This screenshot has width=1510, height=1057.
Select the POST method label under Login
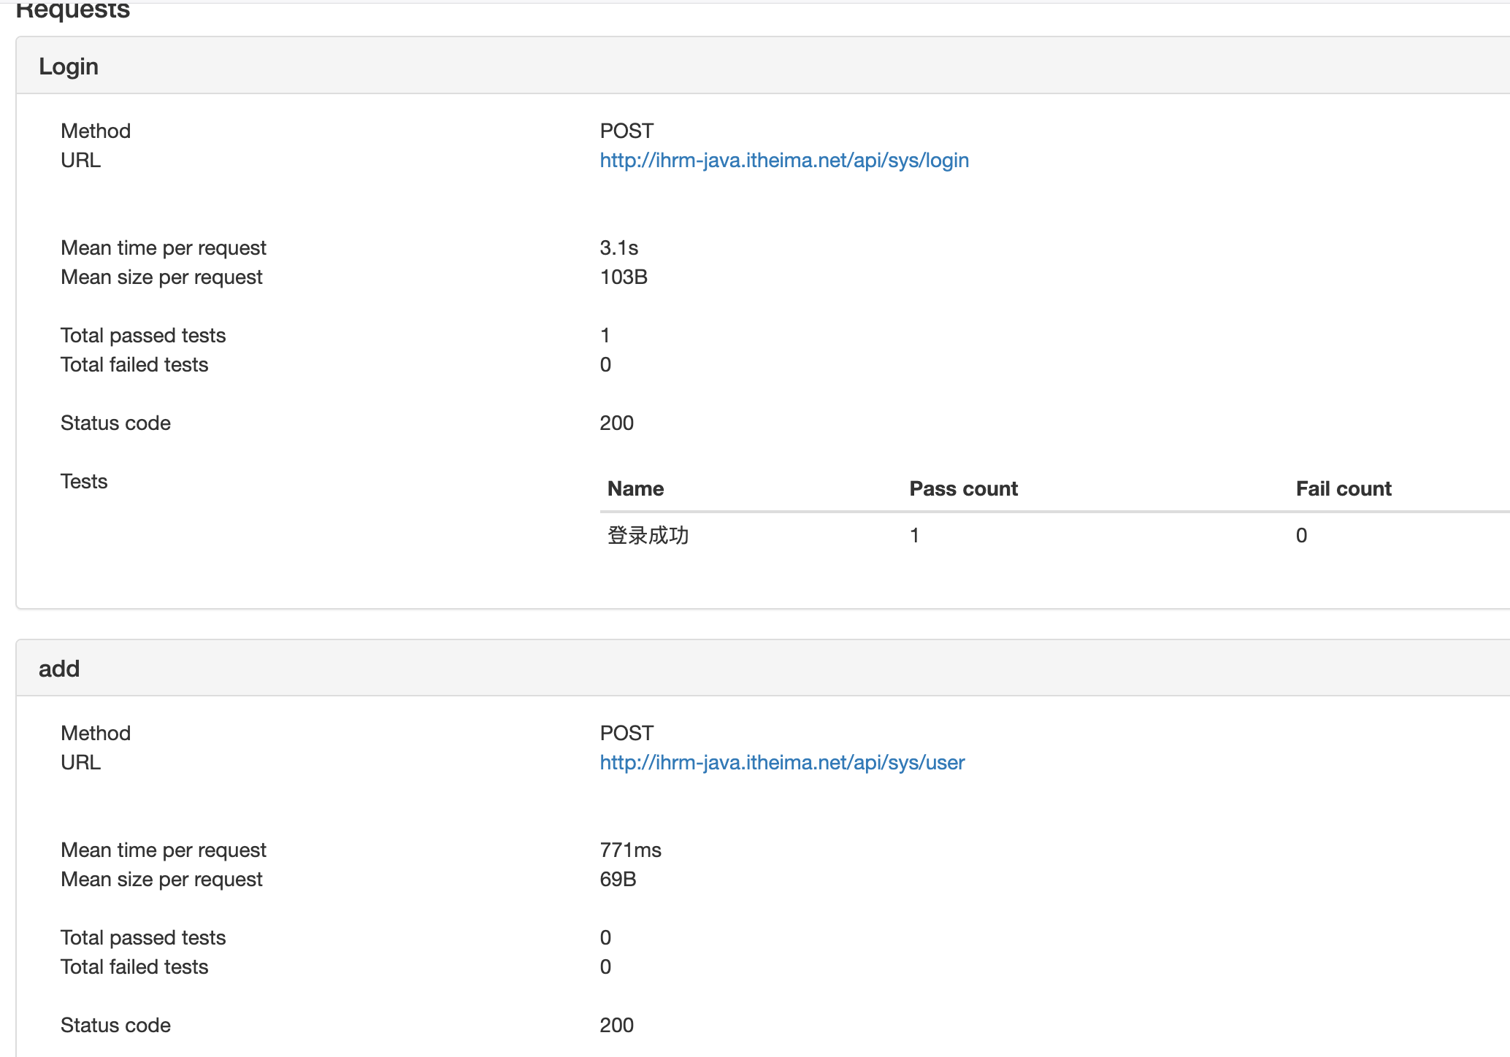coord(626,131)
